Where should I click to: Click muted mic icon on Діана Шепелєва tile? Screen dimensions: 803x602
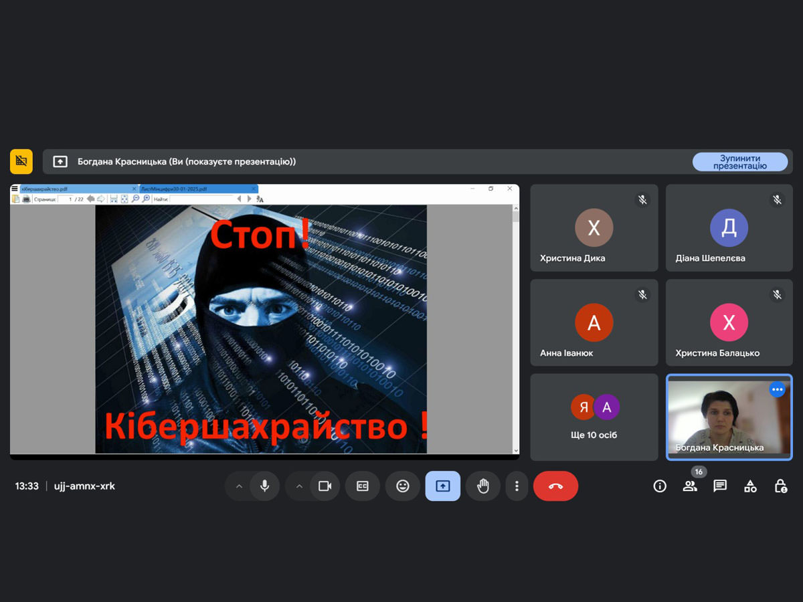(777, 199)
